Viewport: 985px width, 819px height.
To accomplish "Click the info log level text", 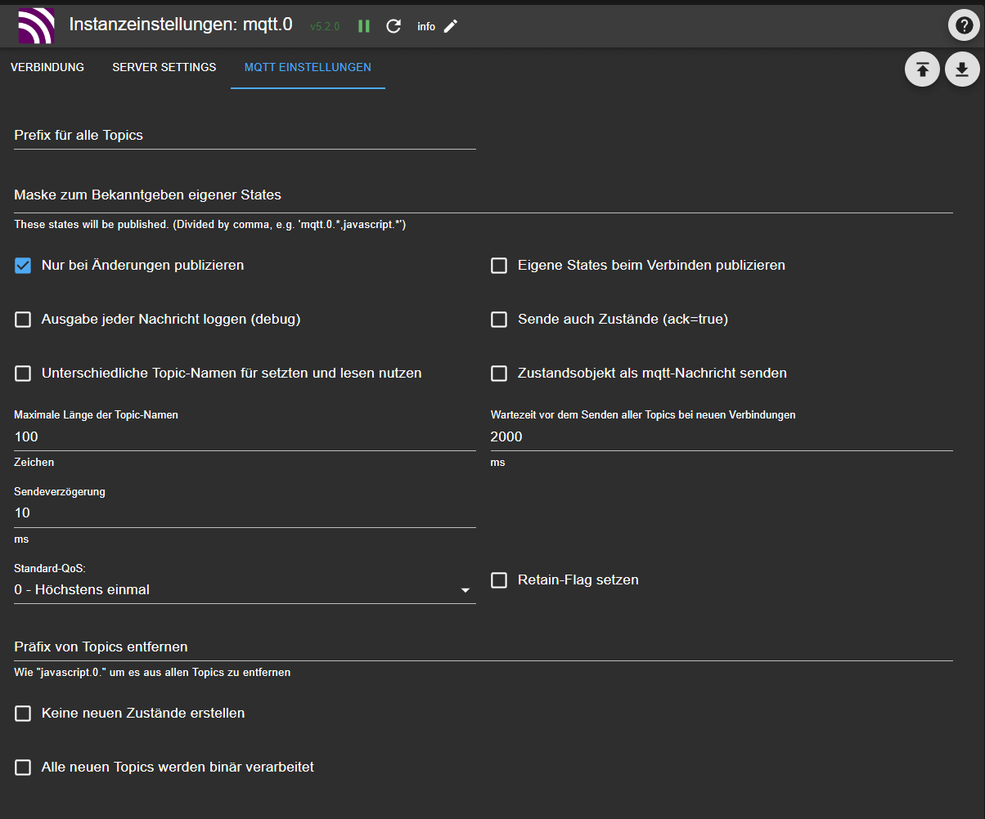I will pyautogui.click(x=426, y=27).
